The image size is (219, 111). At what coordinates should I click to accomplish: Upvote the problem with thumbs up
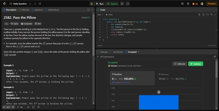pos(4,107)
